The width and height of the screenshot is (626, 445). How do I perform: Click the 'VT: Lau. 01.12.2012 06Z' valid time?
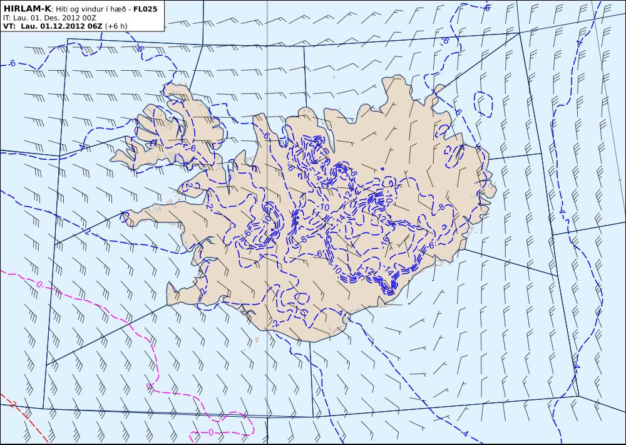tap(53, 26)
